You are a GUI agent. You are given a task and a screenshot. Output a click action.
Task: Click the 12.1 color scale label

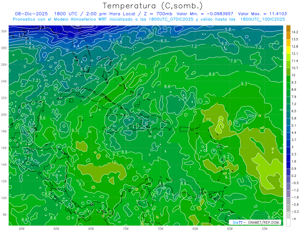tap(295, 54)
